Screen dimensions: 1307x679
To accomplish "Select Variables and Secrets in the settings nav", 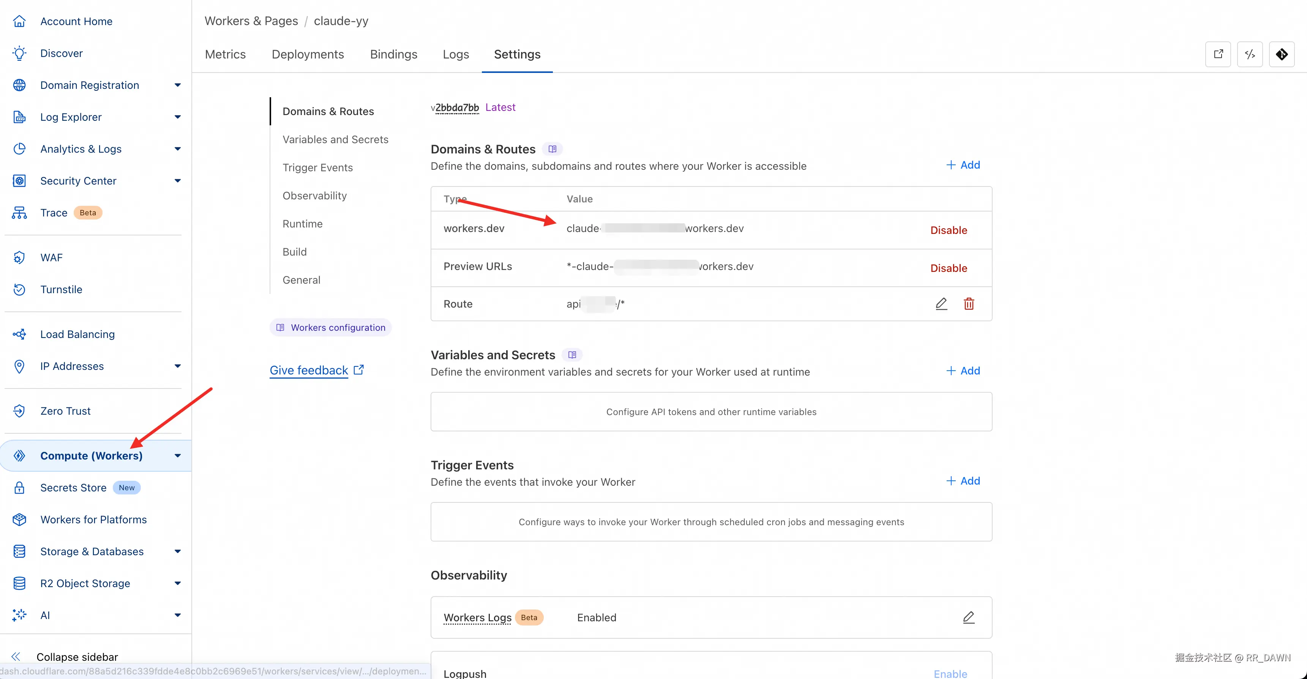I will [335, 139].
